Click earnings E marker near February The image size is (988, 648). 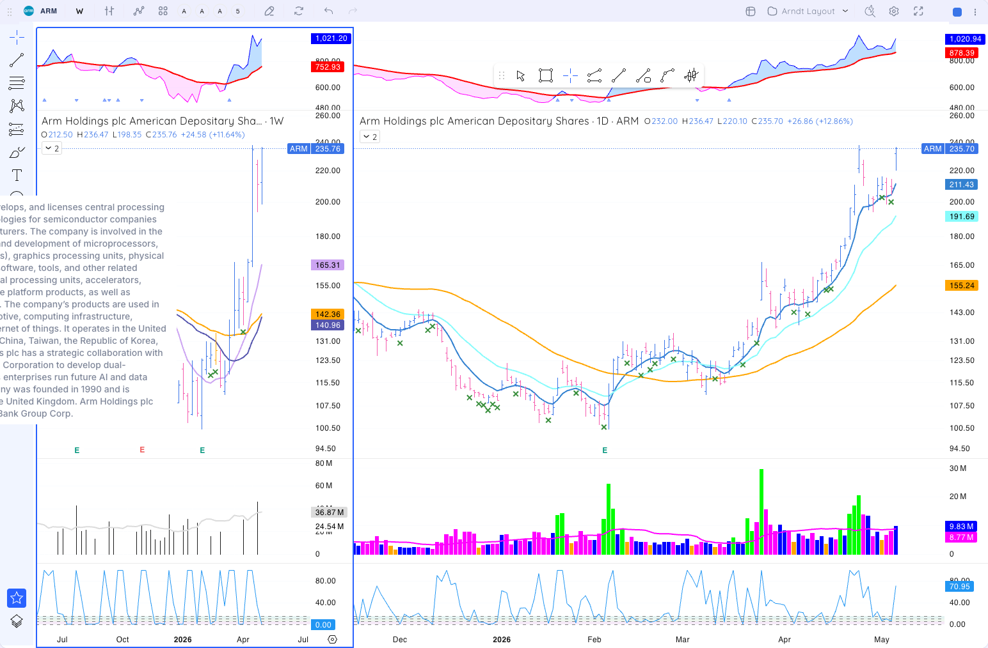pos(605,451)
